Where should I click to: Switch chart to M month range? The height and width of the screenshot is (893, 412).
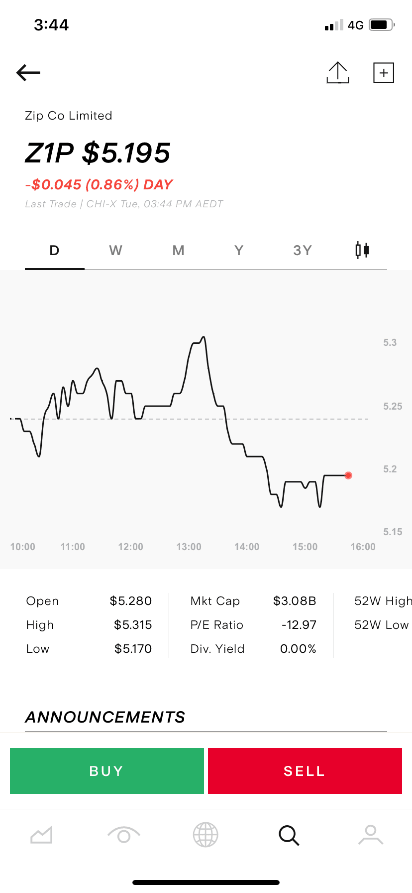178,250
